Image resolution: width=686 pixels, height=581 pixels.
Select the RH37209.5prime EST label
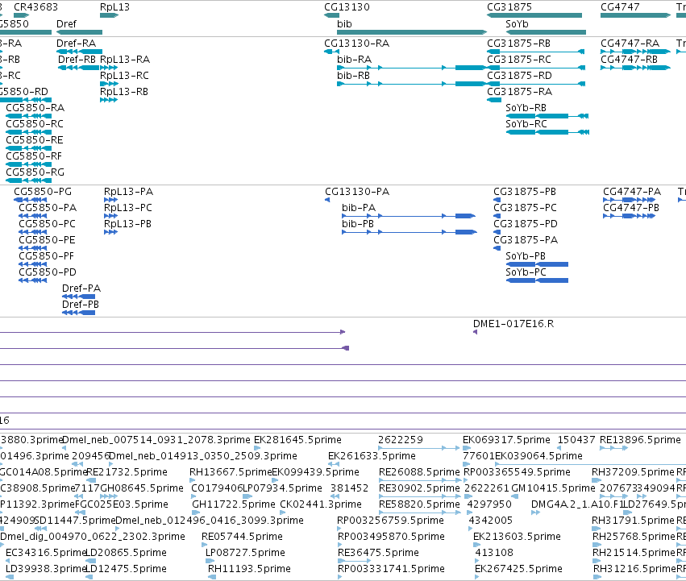coord(633,472)
